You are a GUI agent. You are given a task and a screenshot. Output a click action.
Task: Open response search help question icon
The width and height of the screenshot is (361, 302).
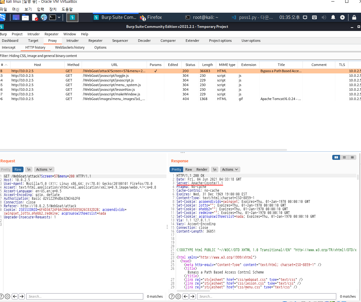click(x=171, y=296)
